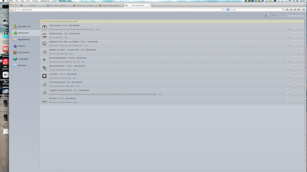The height and width of the screenshot is (172, 307).
Task: Reload the page using the refresh icon
Action: click(223, 10)
